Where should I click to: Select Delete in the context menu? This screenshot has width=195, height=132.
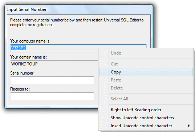pyautogui.click(x=146, y=88)
